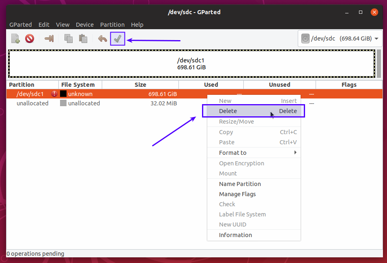
Task: Click the Copy partition toolbar icon
Action: point(69,39)
